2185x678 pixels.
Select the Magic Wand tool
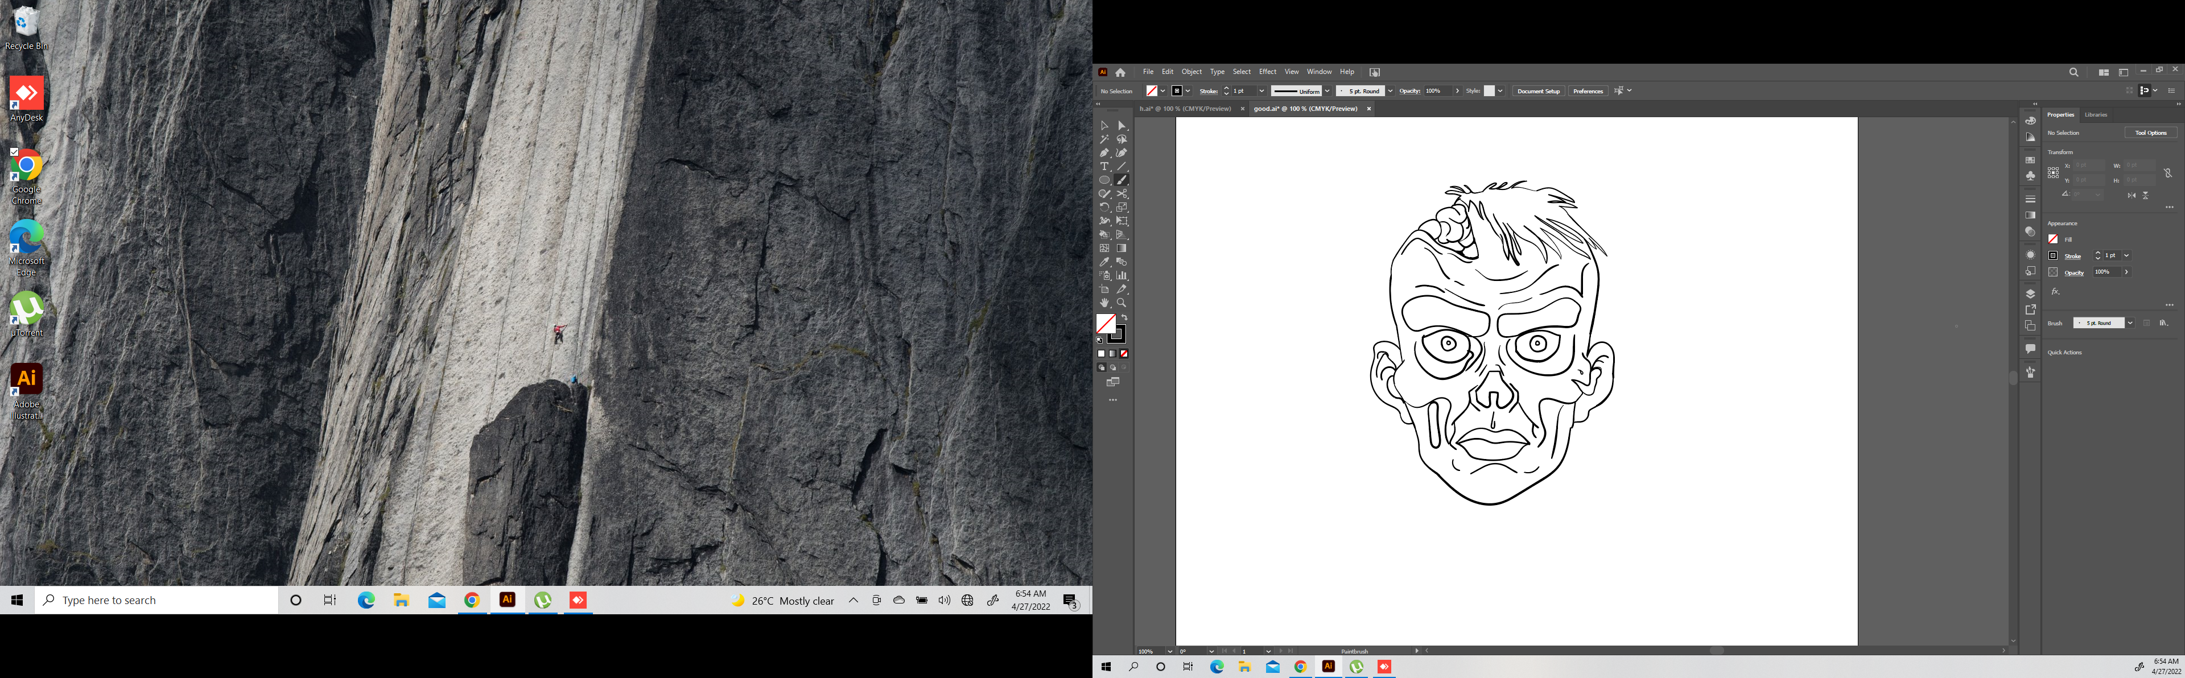coord(1104,139)
